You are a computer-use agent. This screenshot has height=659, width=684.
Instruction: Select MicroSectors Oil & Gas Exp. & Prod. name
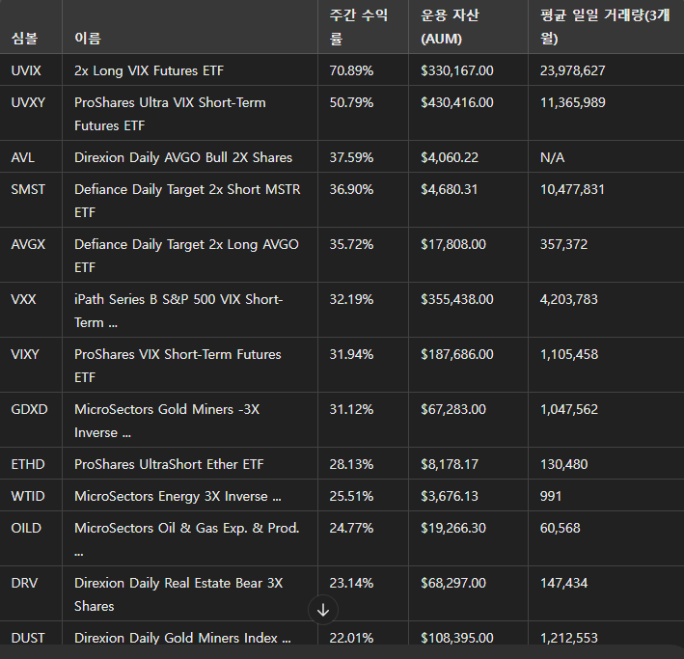pos(187,539)
